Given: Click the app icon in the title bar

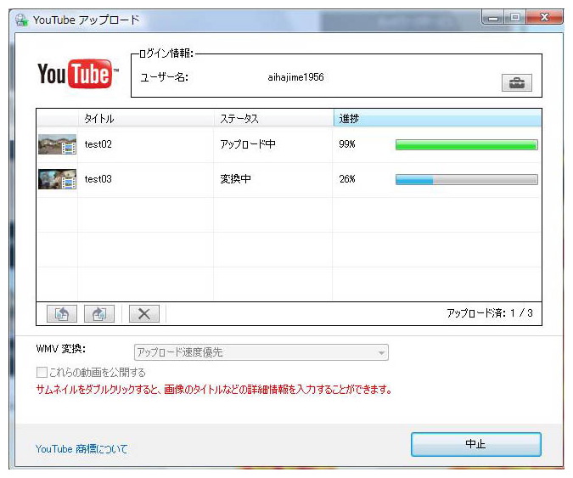Looking at the screenshot, I should (x=21, y=20).
